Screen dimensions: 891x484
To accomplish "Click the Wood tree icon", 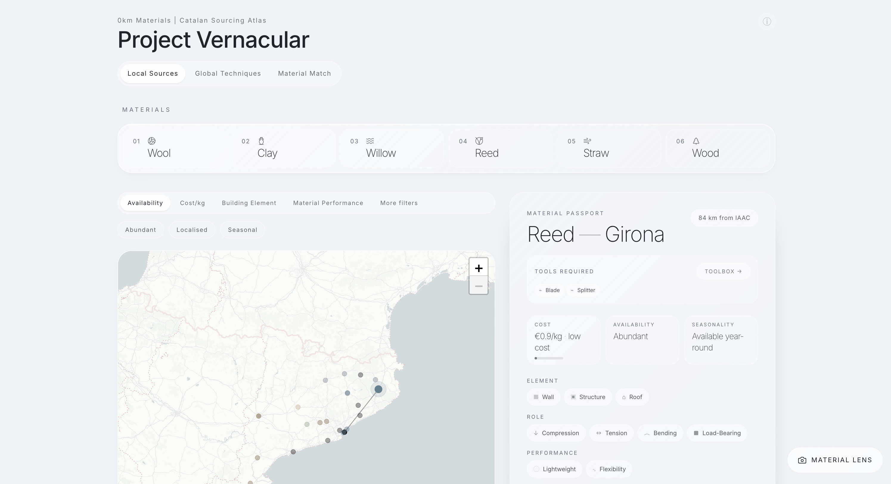I will click(696, 141).
